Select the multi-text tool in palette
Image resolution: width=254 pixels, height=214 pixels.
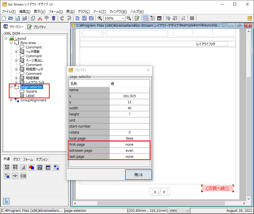(15, 167)
